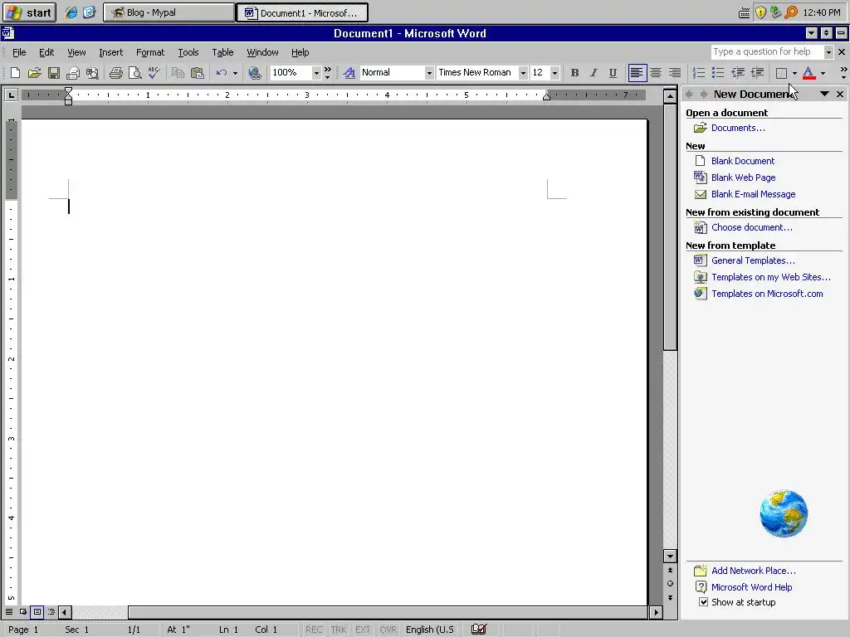The image size is (850, 637).
Task: Click the spelling status book icon
Action: pyautogui.click(x=479, y=630)
